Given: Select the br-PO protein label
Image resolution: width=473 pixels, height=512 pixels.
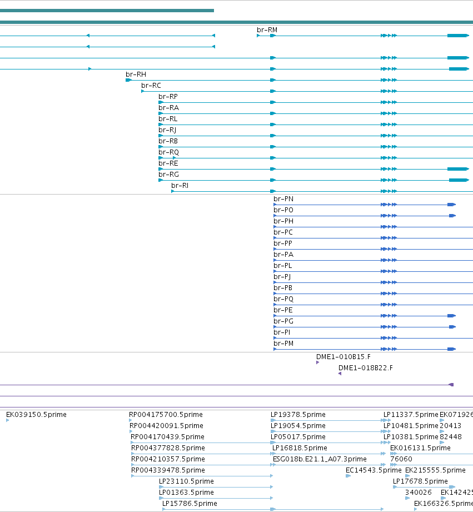Looking at the screenshot, I should 283,210.
